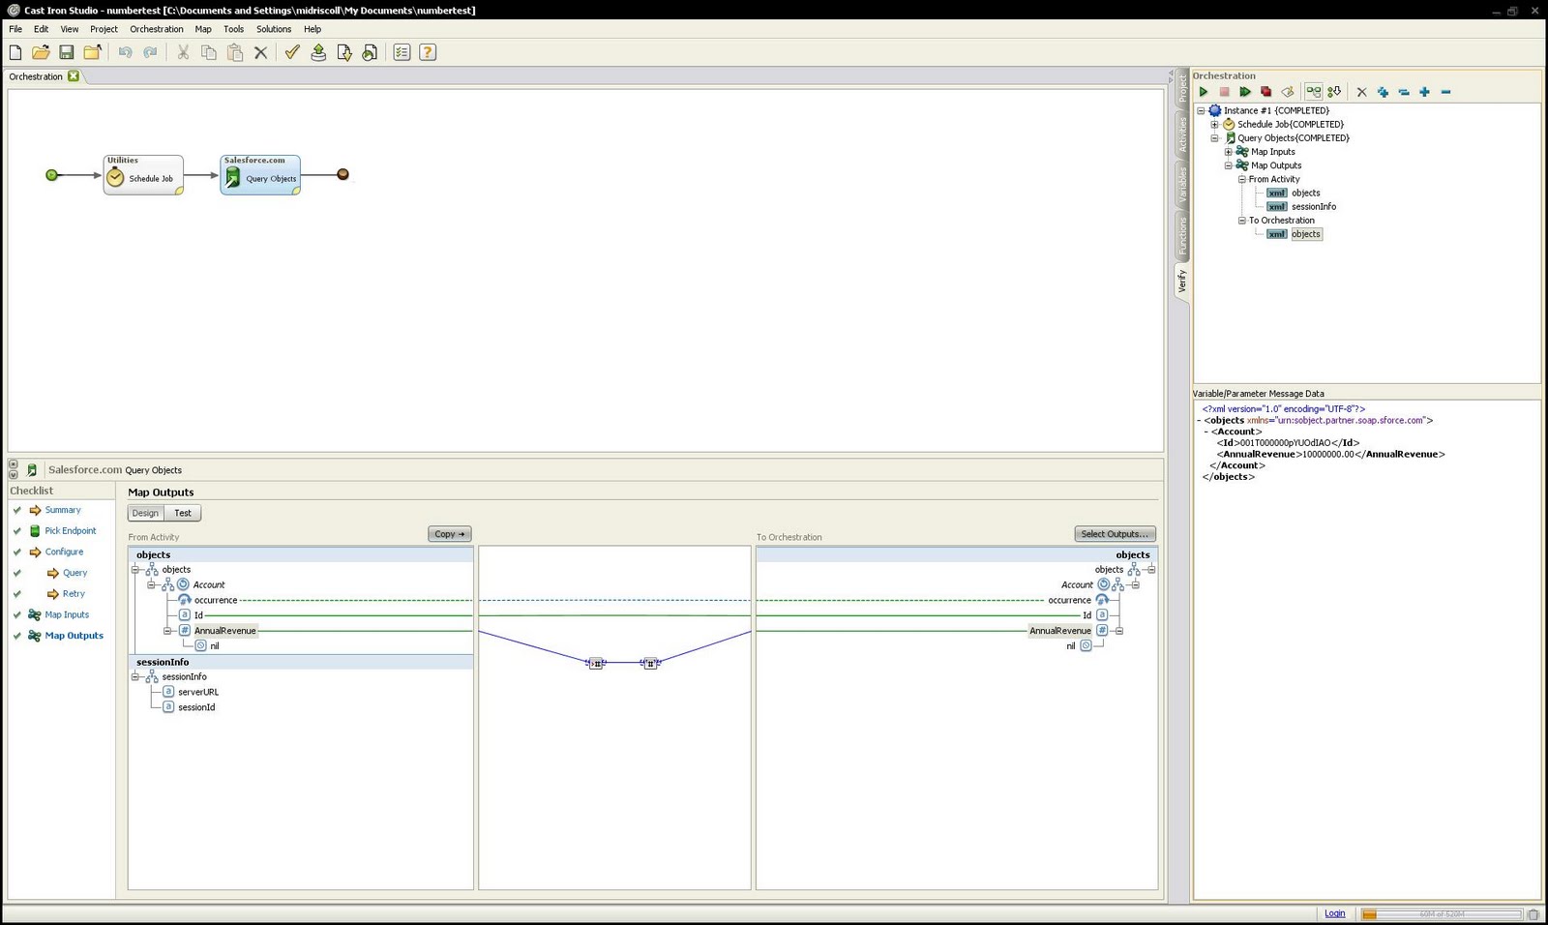Collapse the sessionInfo node in From Activity pane
Viewport: 1548px width, 925px height.
[135, 677]
